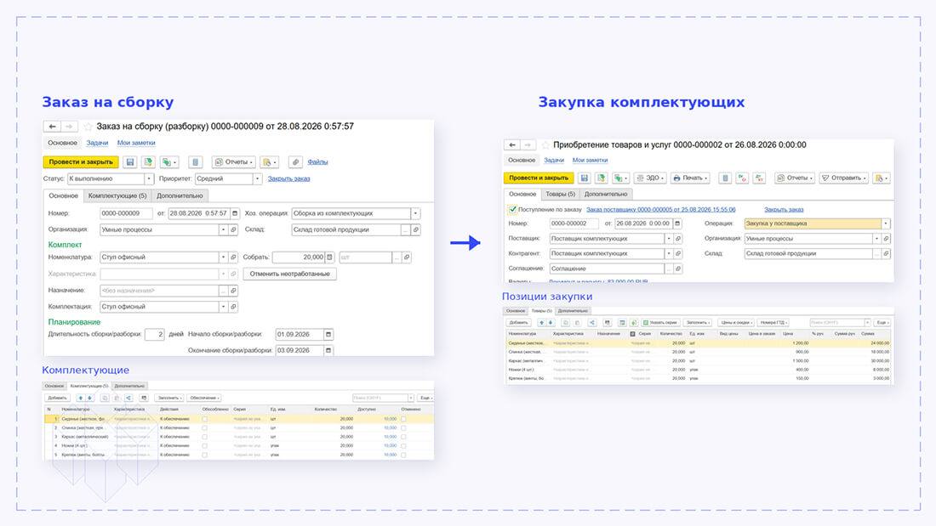The height and width of the screenshot is (526, 936).
Task: Toggle Отменено checkbox for Сиденье row
Action: pyautogui.click(x=403, y=419)
